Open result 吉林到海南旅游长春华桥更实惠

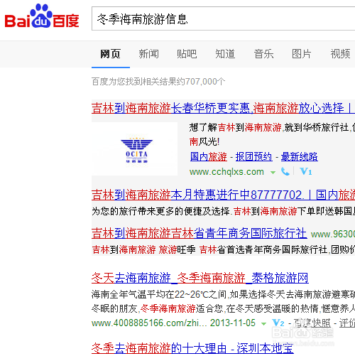click(223, 108)
